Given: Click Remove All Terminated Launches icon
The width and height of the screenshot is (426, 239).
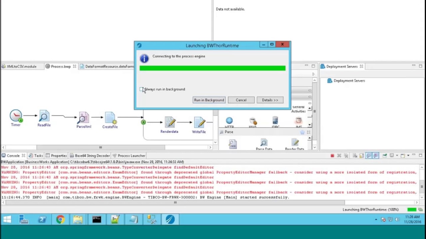Looking at the screenshot, I should [x=346, y=156].
